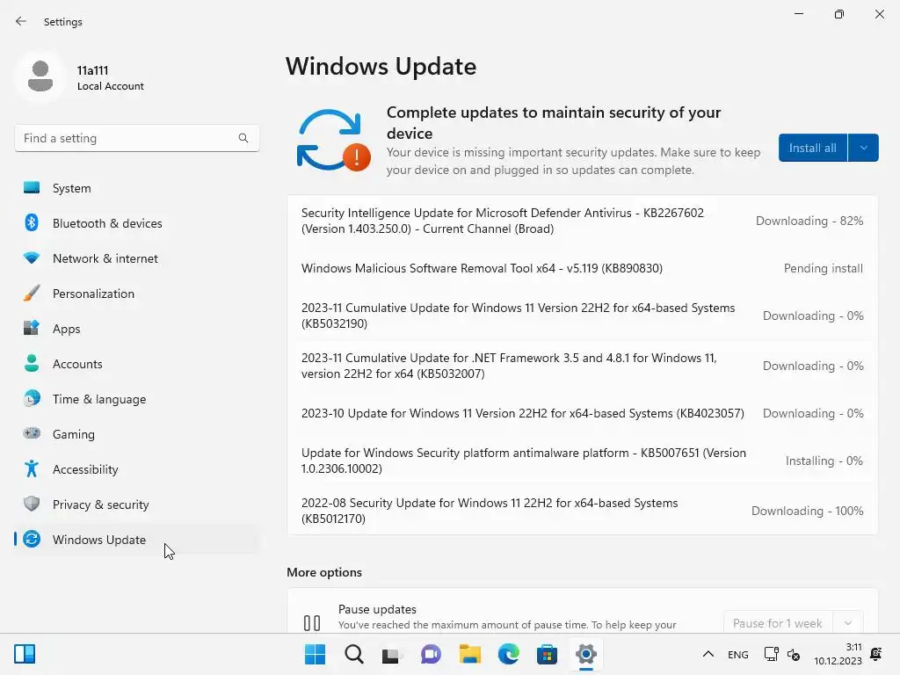Minimize the Settings window
The height and width of the screenshot is (675, 900).
click(x=799, y=14)
